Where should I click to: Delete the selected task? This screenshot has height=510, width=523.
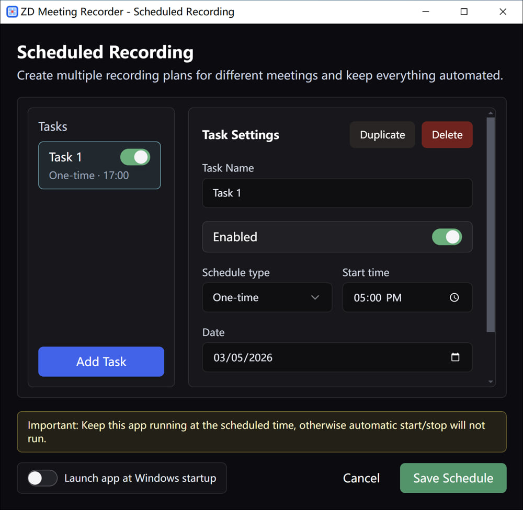coord(447,135)
